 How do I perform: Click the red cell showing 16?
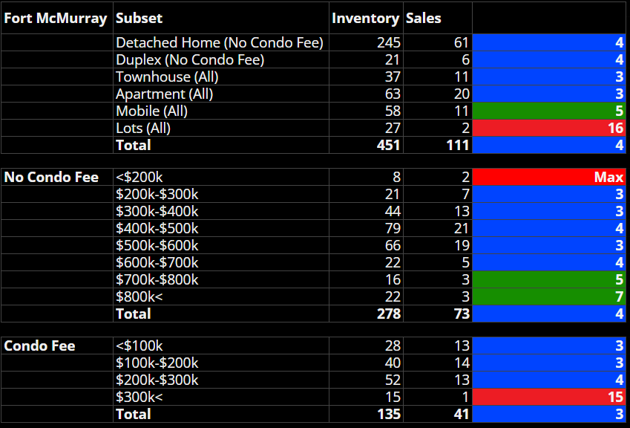pos(549,129)
